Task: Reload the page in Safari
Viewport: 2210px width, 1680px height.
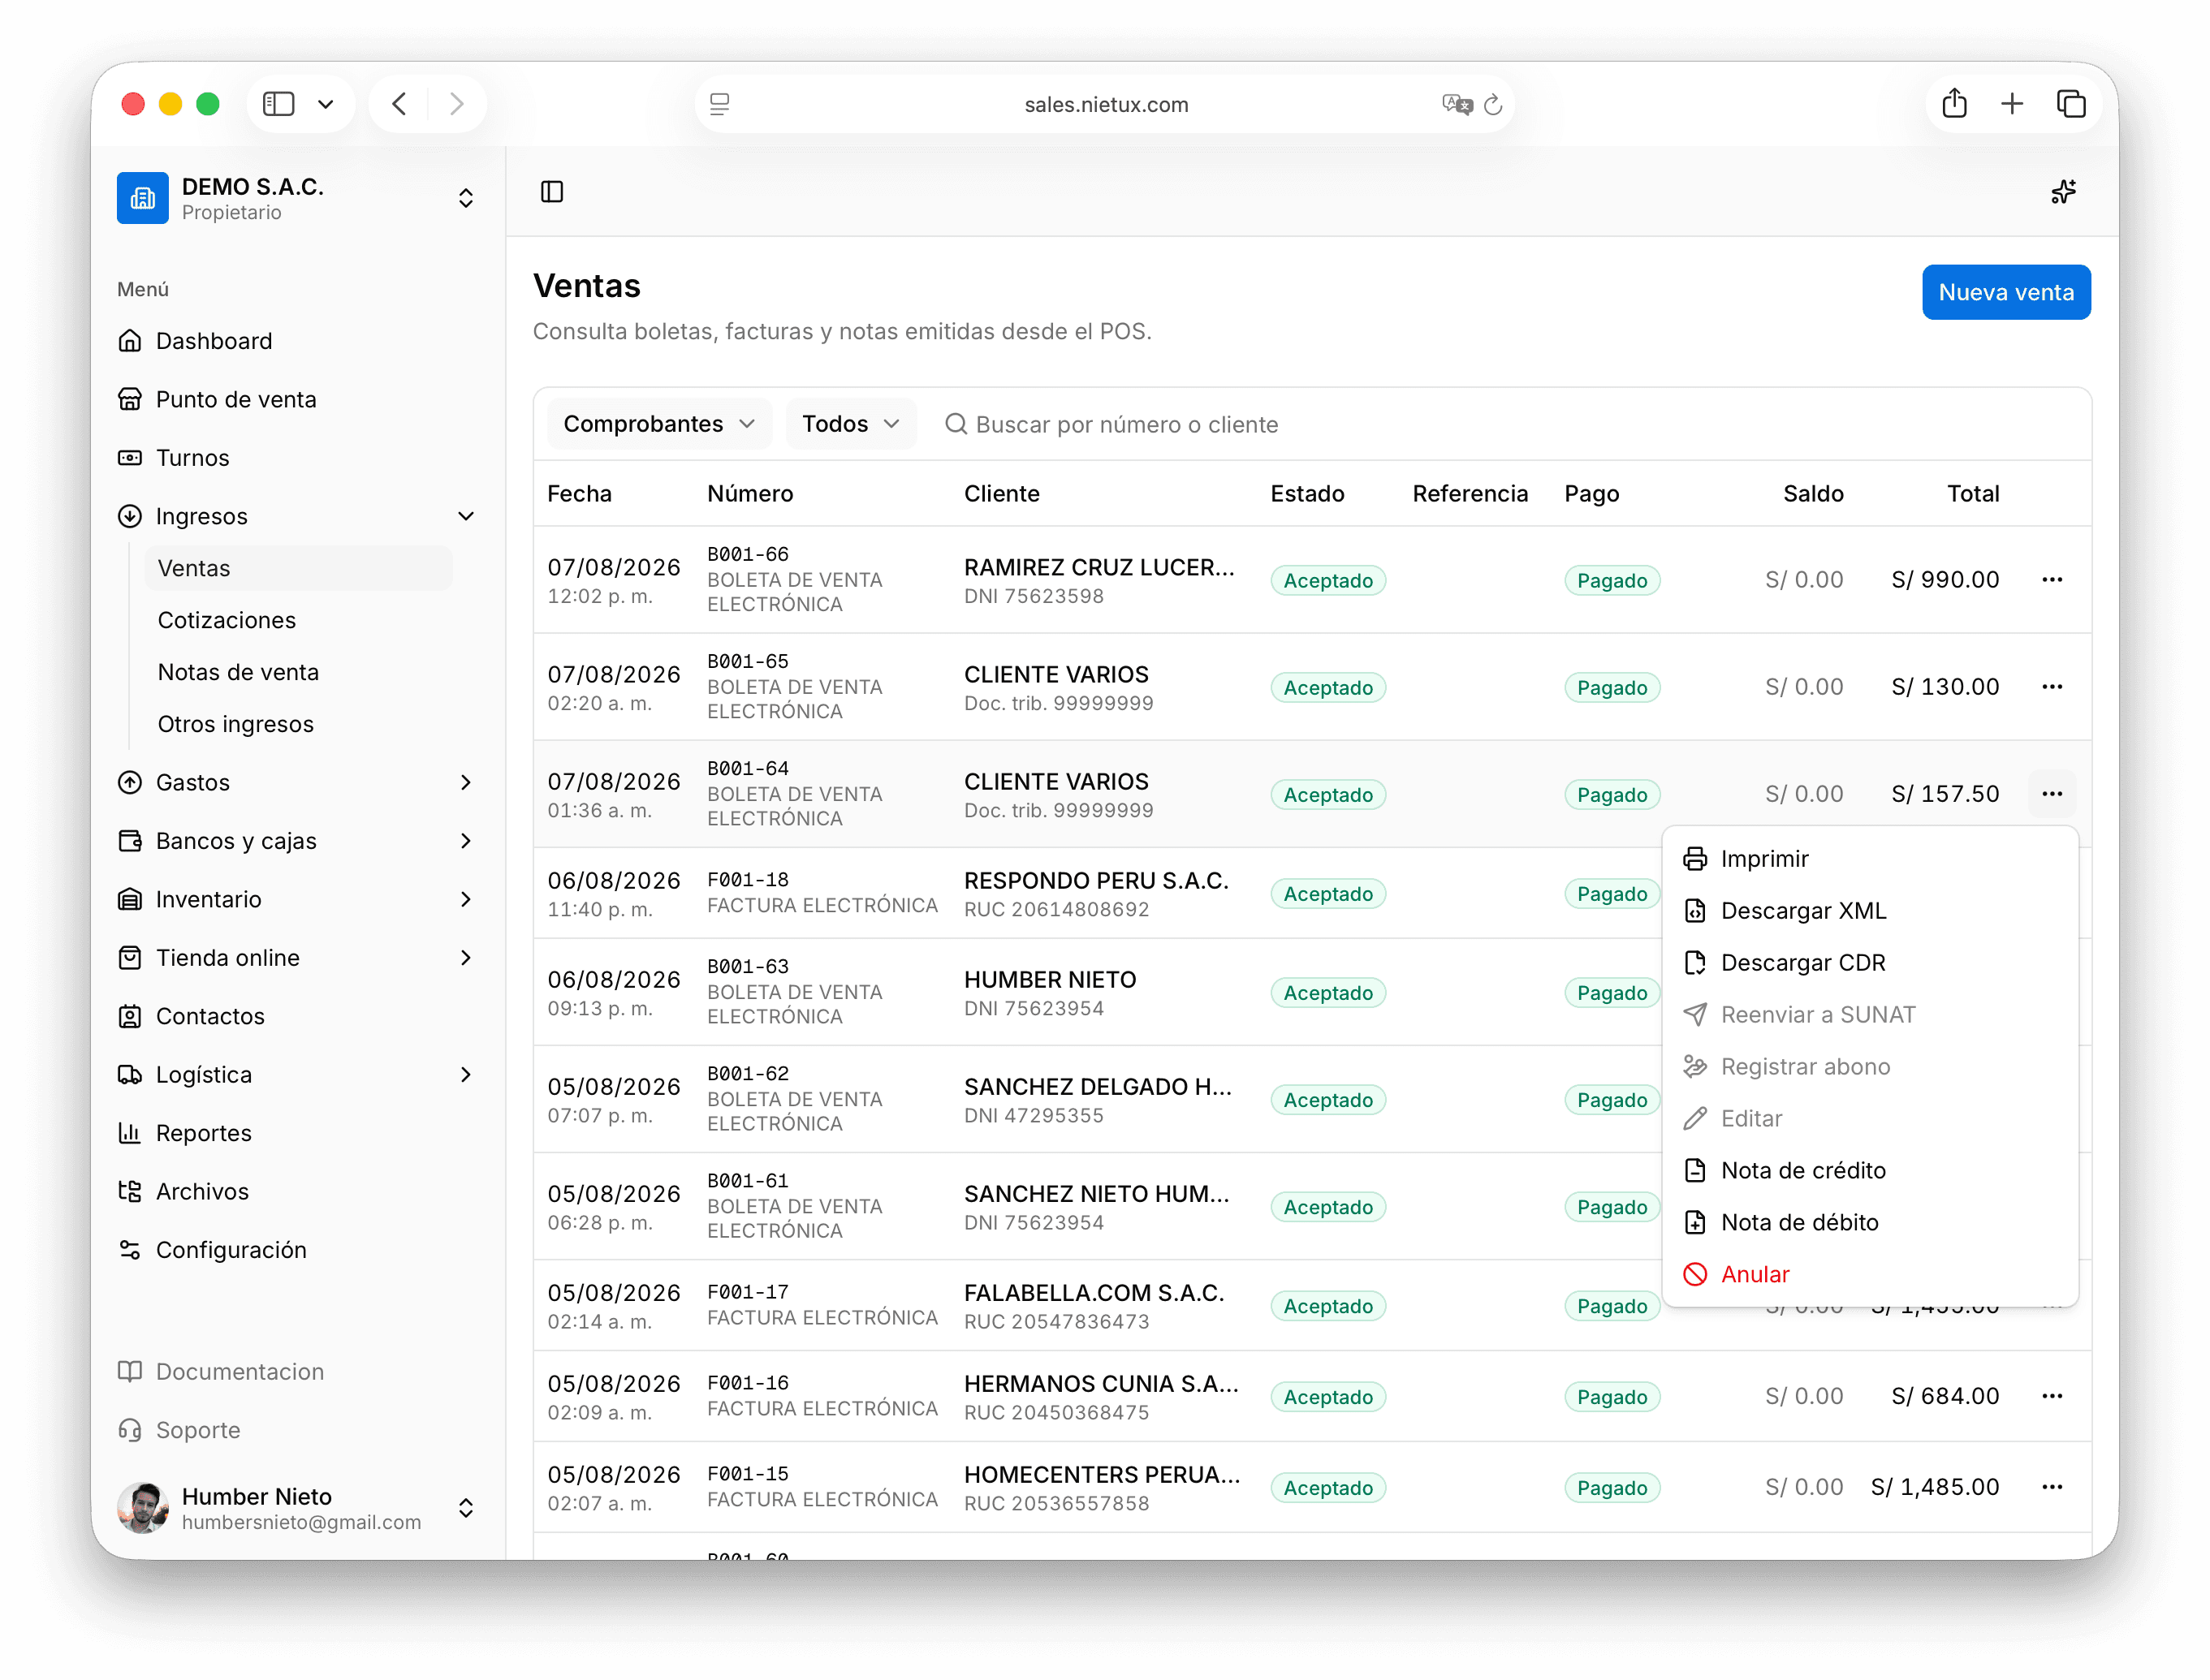Action: tap(1492, 104)
